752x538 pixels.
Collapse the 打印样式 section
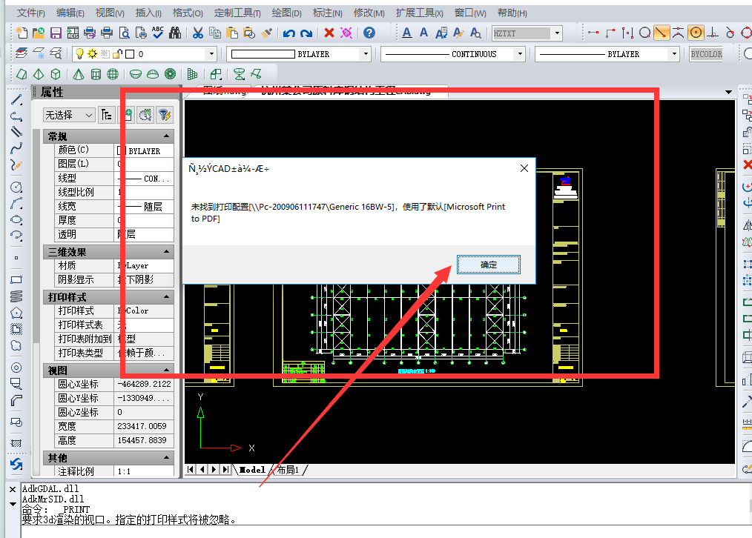166,296
